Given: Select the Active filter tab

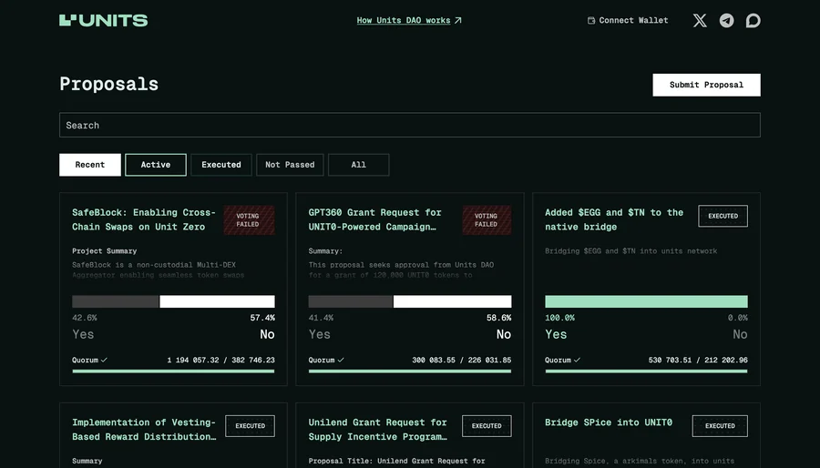Looking at the screenshot, I should 156,165.
